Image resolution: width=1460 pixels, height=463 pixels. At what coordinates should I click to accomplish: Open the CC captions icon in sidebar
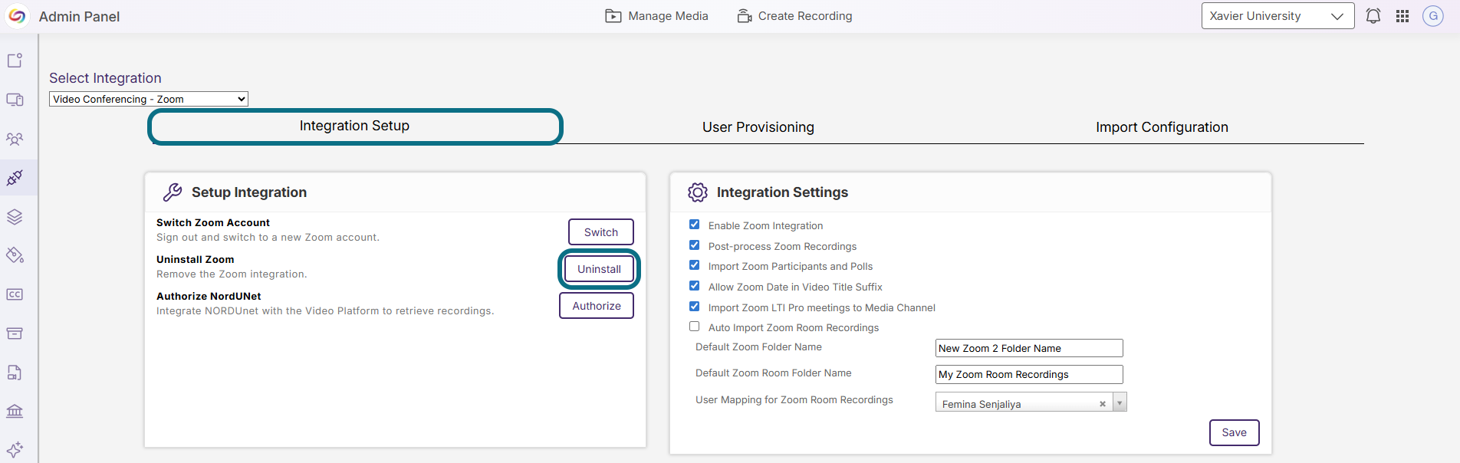tap(15, 294)
